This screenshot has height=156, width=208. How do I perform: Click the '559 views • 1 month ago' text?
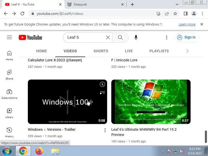coord(45,136)
